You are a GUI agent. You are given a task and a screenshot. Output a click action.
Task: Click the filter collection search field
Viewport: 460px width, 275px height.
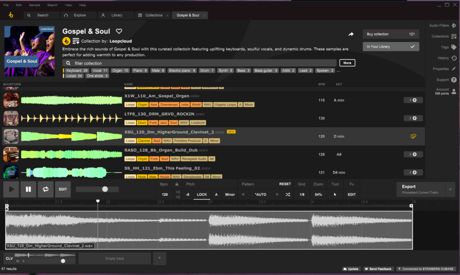202,63
